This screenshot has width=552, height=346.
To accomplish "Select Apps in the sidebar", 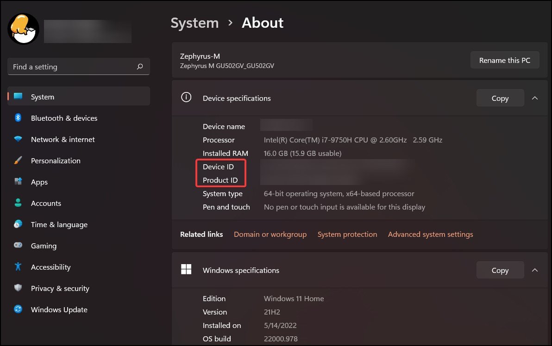I will pos(79,182).
